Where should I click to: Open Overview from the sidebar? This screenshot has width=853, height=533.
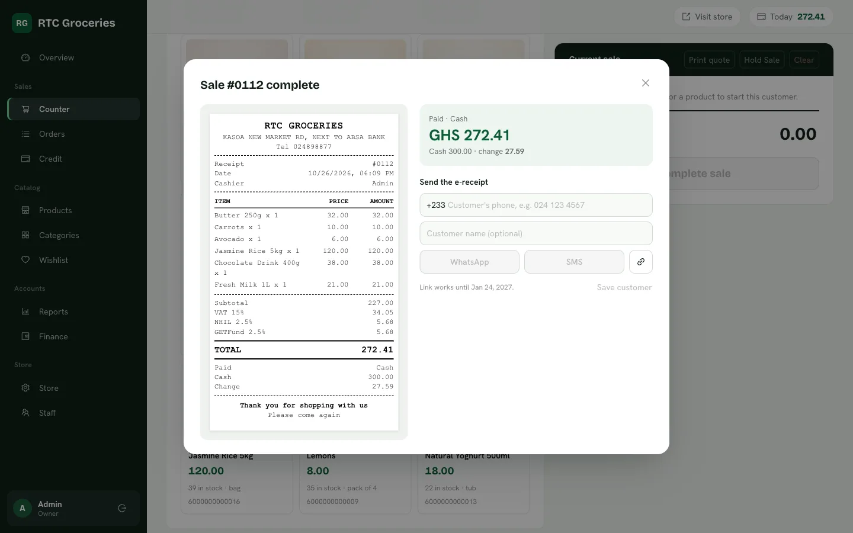(x=73, y=57)
